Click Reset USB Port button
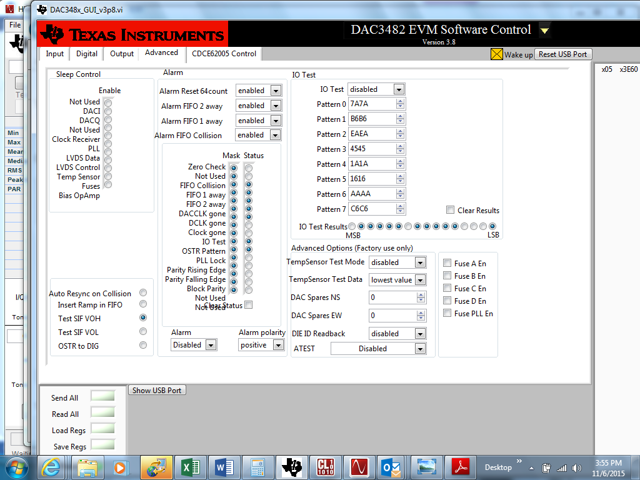 [x=563, y=54]
